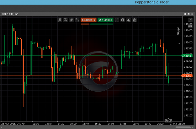
Task: Click the 1.41262 bid price label on the price axis
Action: tap(187, 76)
